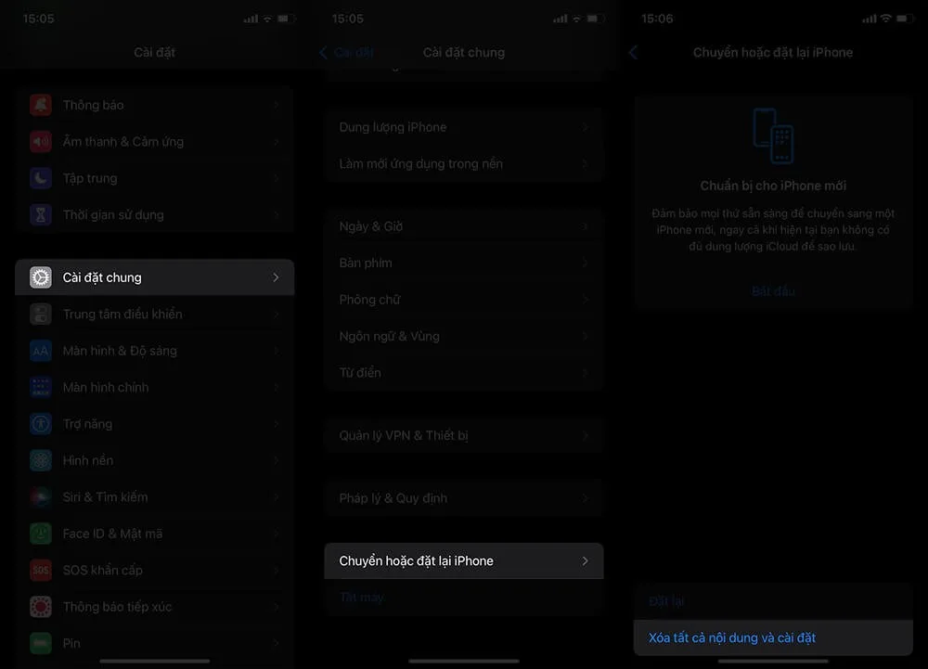Tap the Thông báo bell icon

41,105
